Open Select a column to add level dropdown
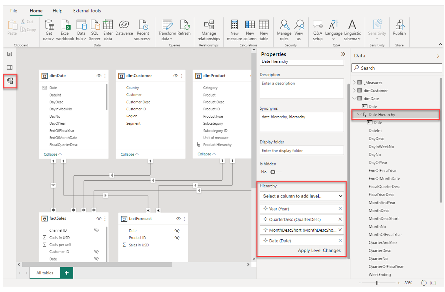 point(301,196)
